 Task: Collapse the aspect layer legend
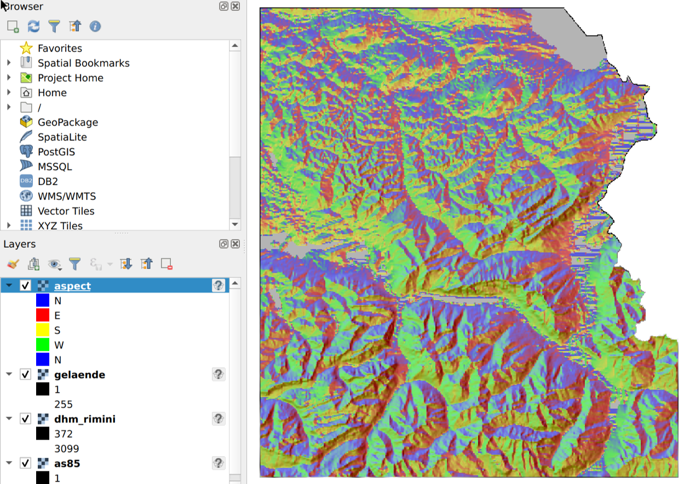[9, 286]
